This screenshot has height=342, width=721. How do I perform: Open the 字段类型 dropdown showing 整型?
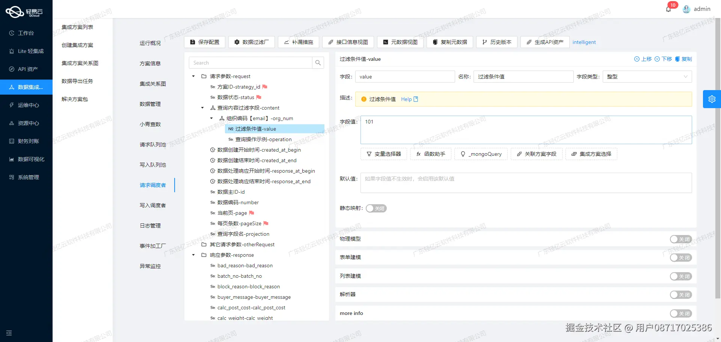coord(647,76)
